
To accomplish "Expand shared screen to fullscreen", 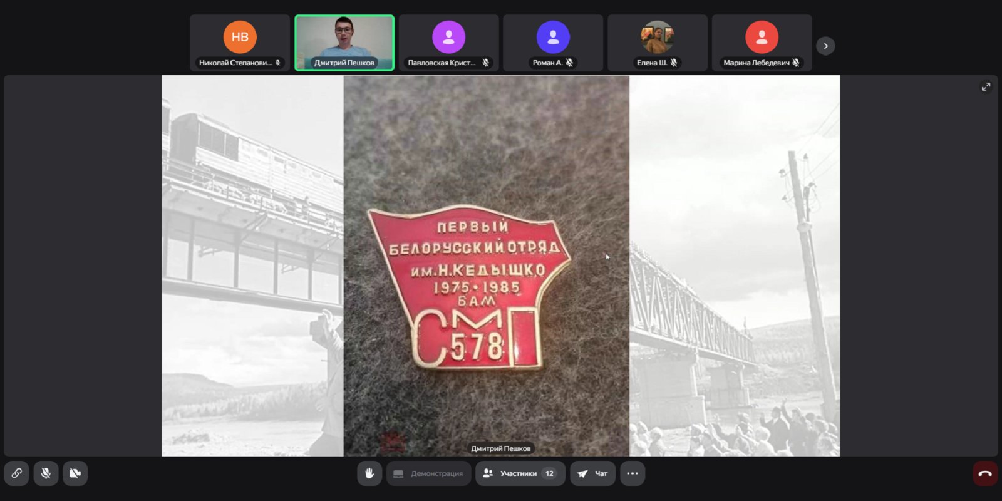I will (x=986, y=87).
